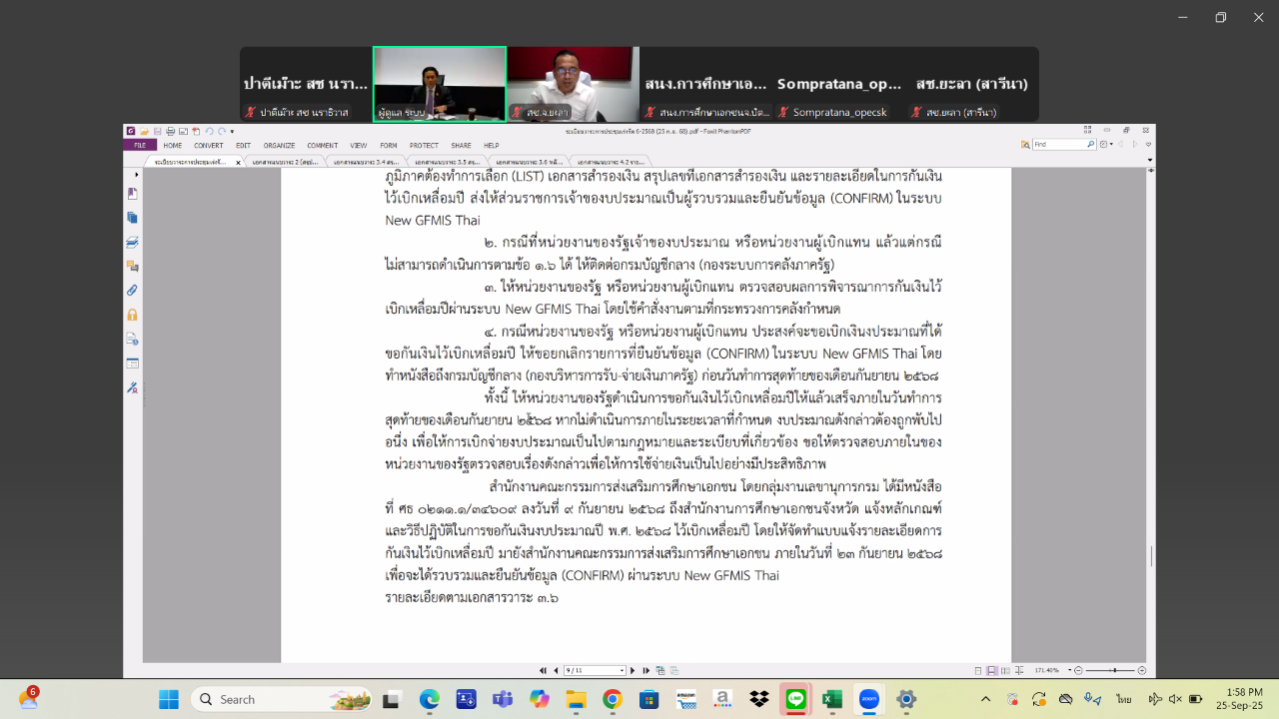The width and height of the screenshot is (1279, 719).
Task: Toggle continuous page view mode
Action: click(991, 670)
